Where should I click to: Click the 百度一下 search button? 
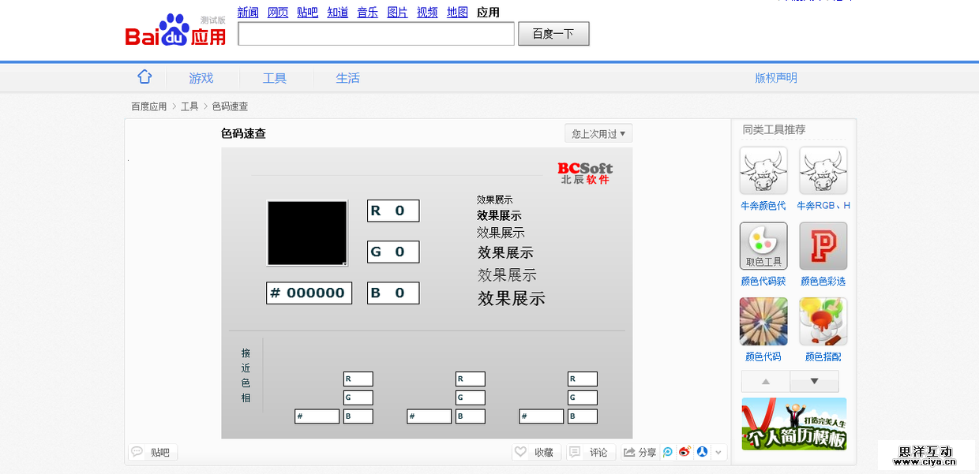tap(553, 34)
